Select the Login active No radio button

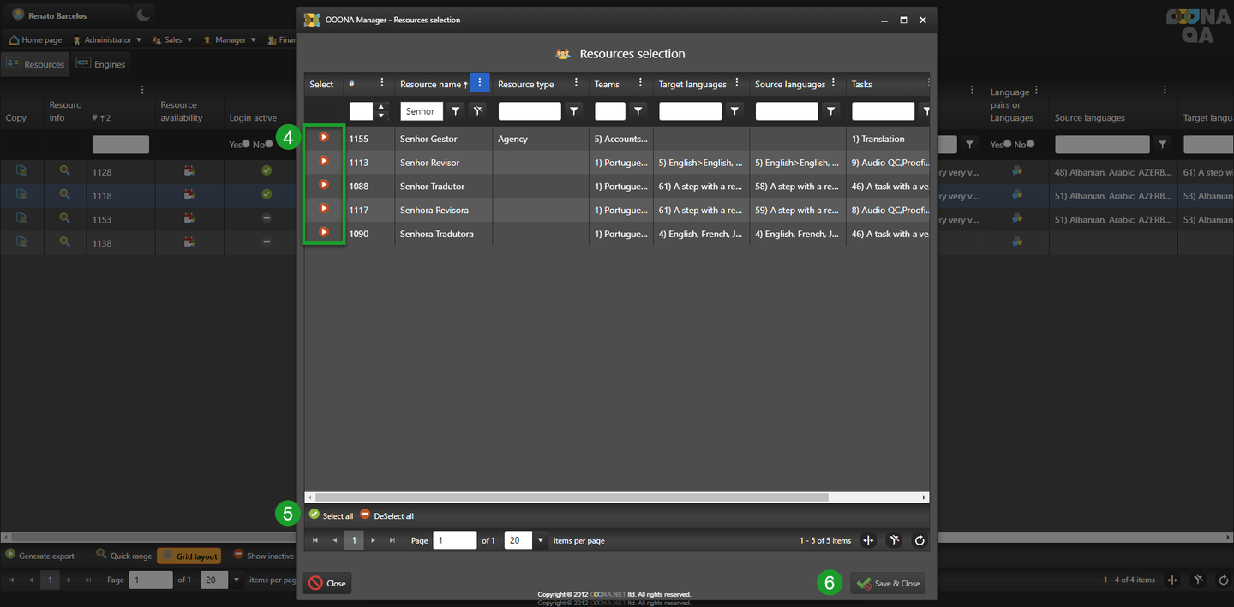(269, 145)
